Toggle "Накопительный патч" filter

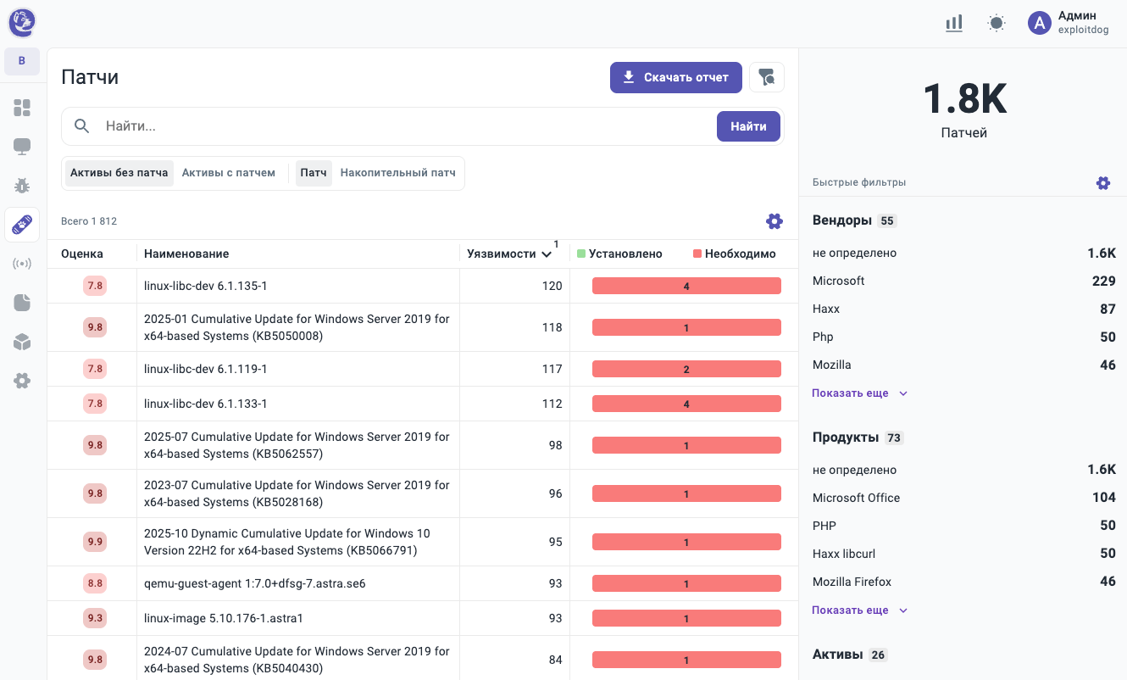pos(397,173)
